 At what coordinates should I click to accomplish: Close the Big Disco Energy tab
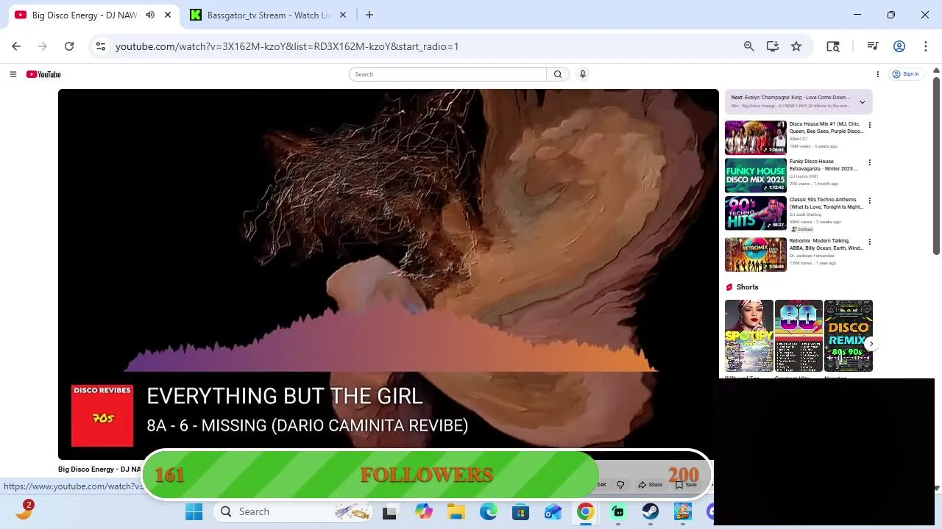click(168, 15)
